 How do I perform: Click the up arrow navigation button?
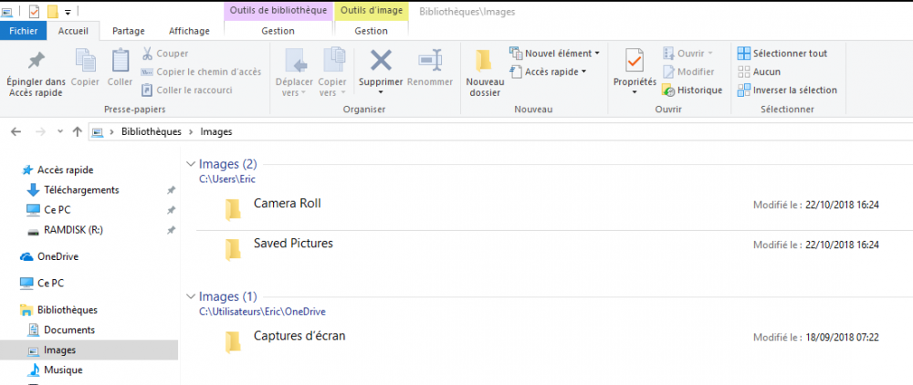click(77, 131)
